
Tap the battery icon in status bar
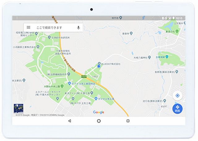pyautogui.click(x=174, y=18)
